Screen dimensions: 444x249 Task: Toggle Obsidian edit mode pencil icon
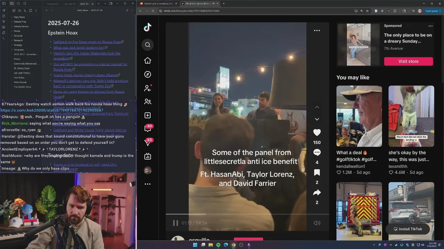(127, 10)
